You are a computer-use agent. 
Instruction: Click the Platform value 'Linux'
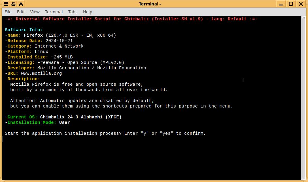click(x=41, y=51)
